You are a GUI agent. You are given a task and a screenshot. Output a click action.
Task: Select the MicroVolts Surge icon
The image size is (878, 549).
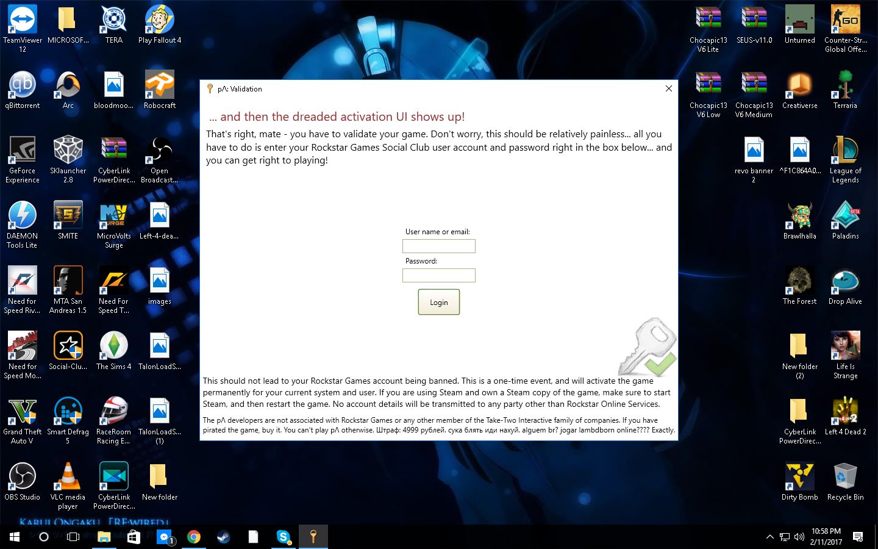pos(114,225)
